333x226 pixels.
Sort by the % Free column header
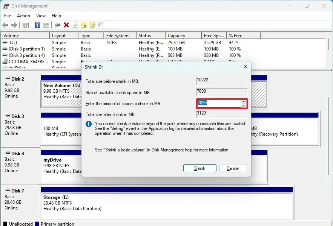pos(244,36)
